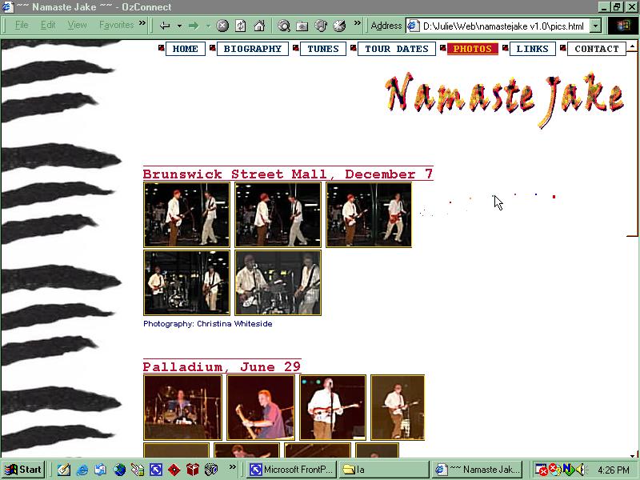Viewport: 640px width, 480px height.
Task: Open first Palladium drummer photo thumbnail
Action: pyautogui.click(x=182, y=407)
